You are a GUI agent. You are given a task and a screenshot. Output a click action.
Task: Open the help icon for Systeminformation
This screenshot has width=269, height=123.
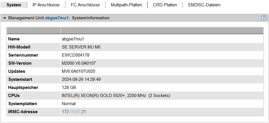(x=264, y=18)
